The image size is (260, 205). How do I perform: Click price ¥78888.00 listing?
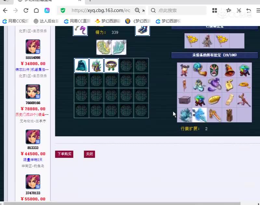(x=33, y=109)
